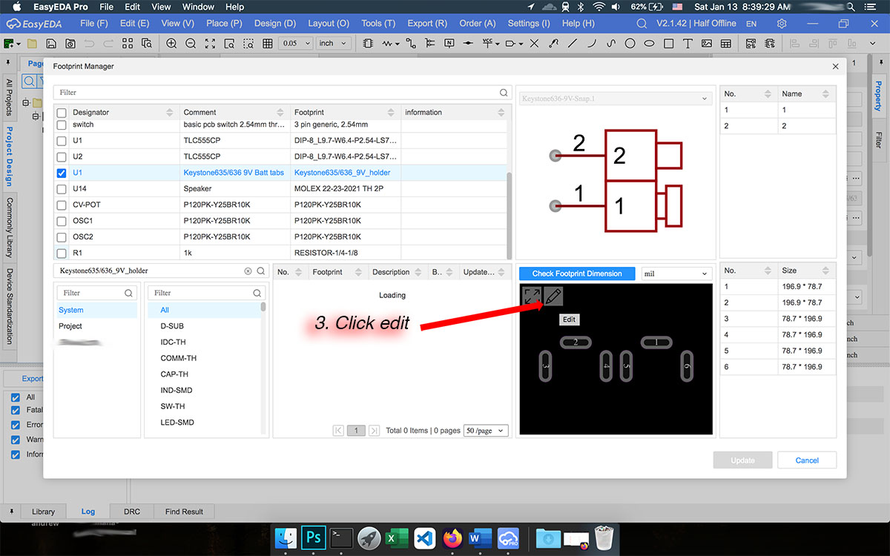This screenshot has height=556, width=890.
Task: Clear the Keystone635/636_9V_holder search text
Action: click(248, 271)
